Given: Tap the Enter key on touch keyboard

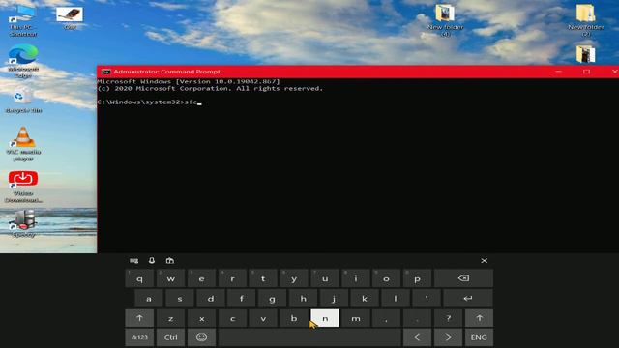Looking at the screenshot, I should click(x=468, y=299).
